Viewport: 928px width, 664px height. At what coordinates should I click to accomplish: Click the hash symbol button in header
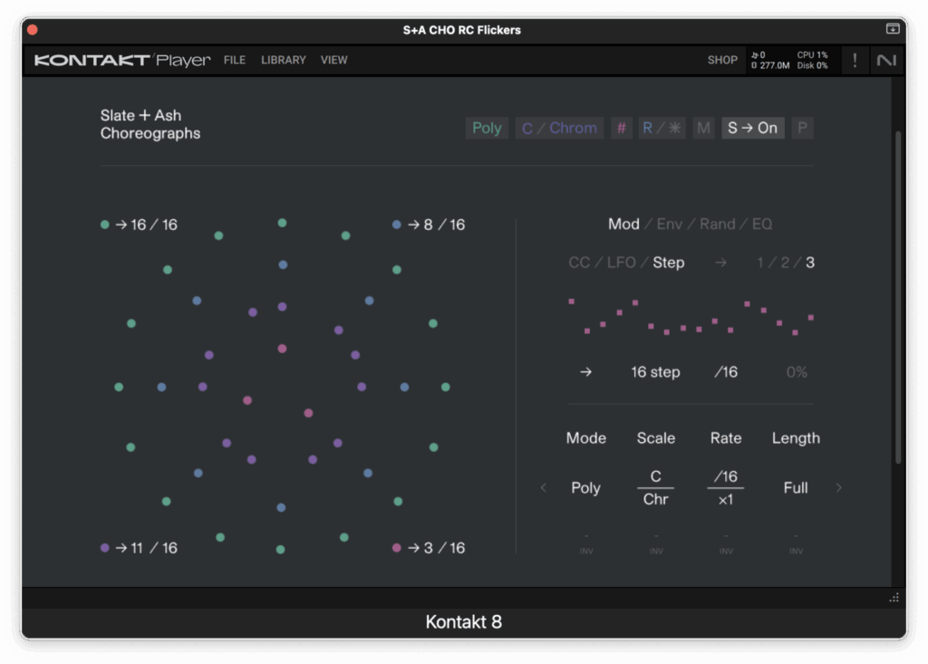coord(621,128)
